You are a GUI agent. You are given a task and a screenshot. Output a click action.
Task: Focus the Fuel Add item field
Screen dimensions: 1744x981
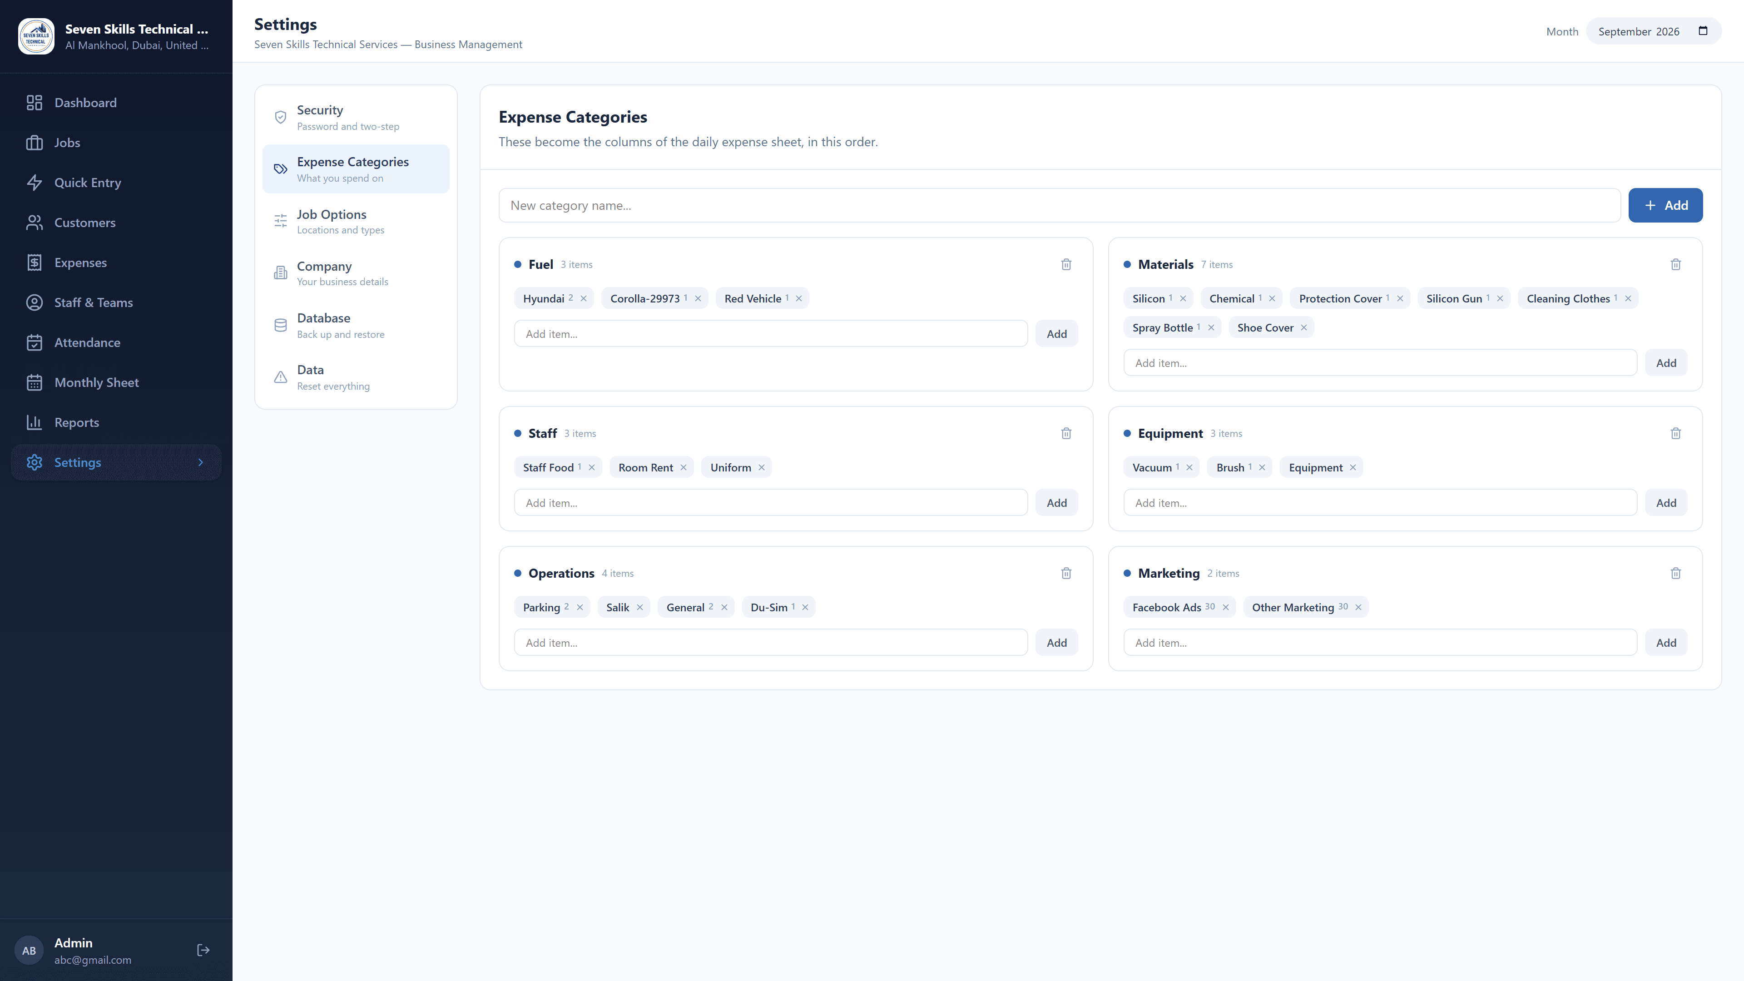coord(771,334)
